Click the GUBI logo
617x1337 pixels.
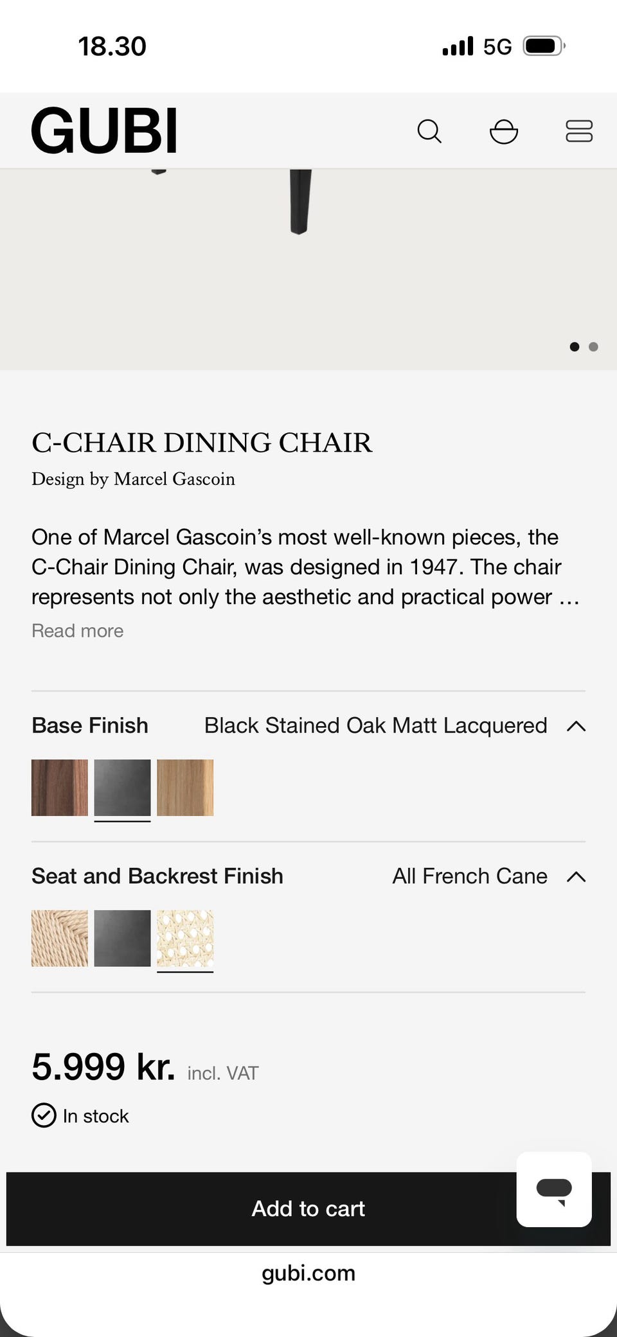click(x=104, y=130)
